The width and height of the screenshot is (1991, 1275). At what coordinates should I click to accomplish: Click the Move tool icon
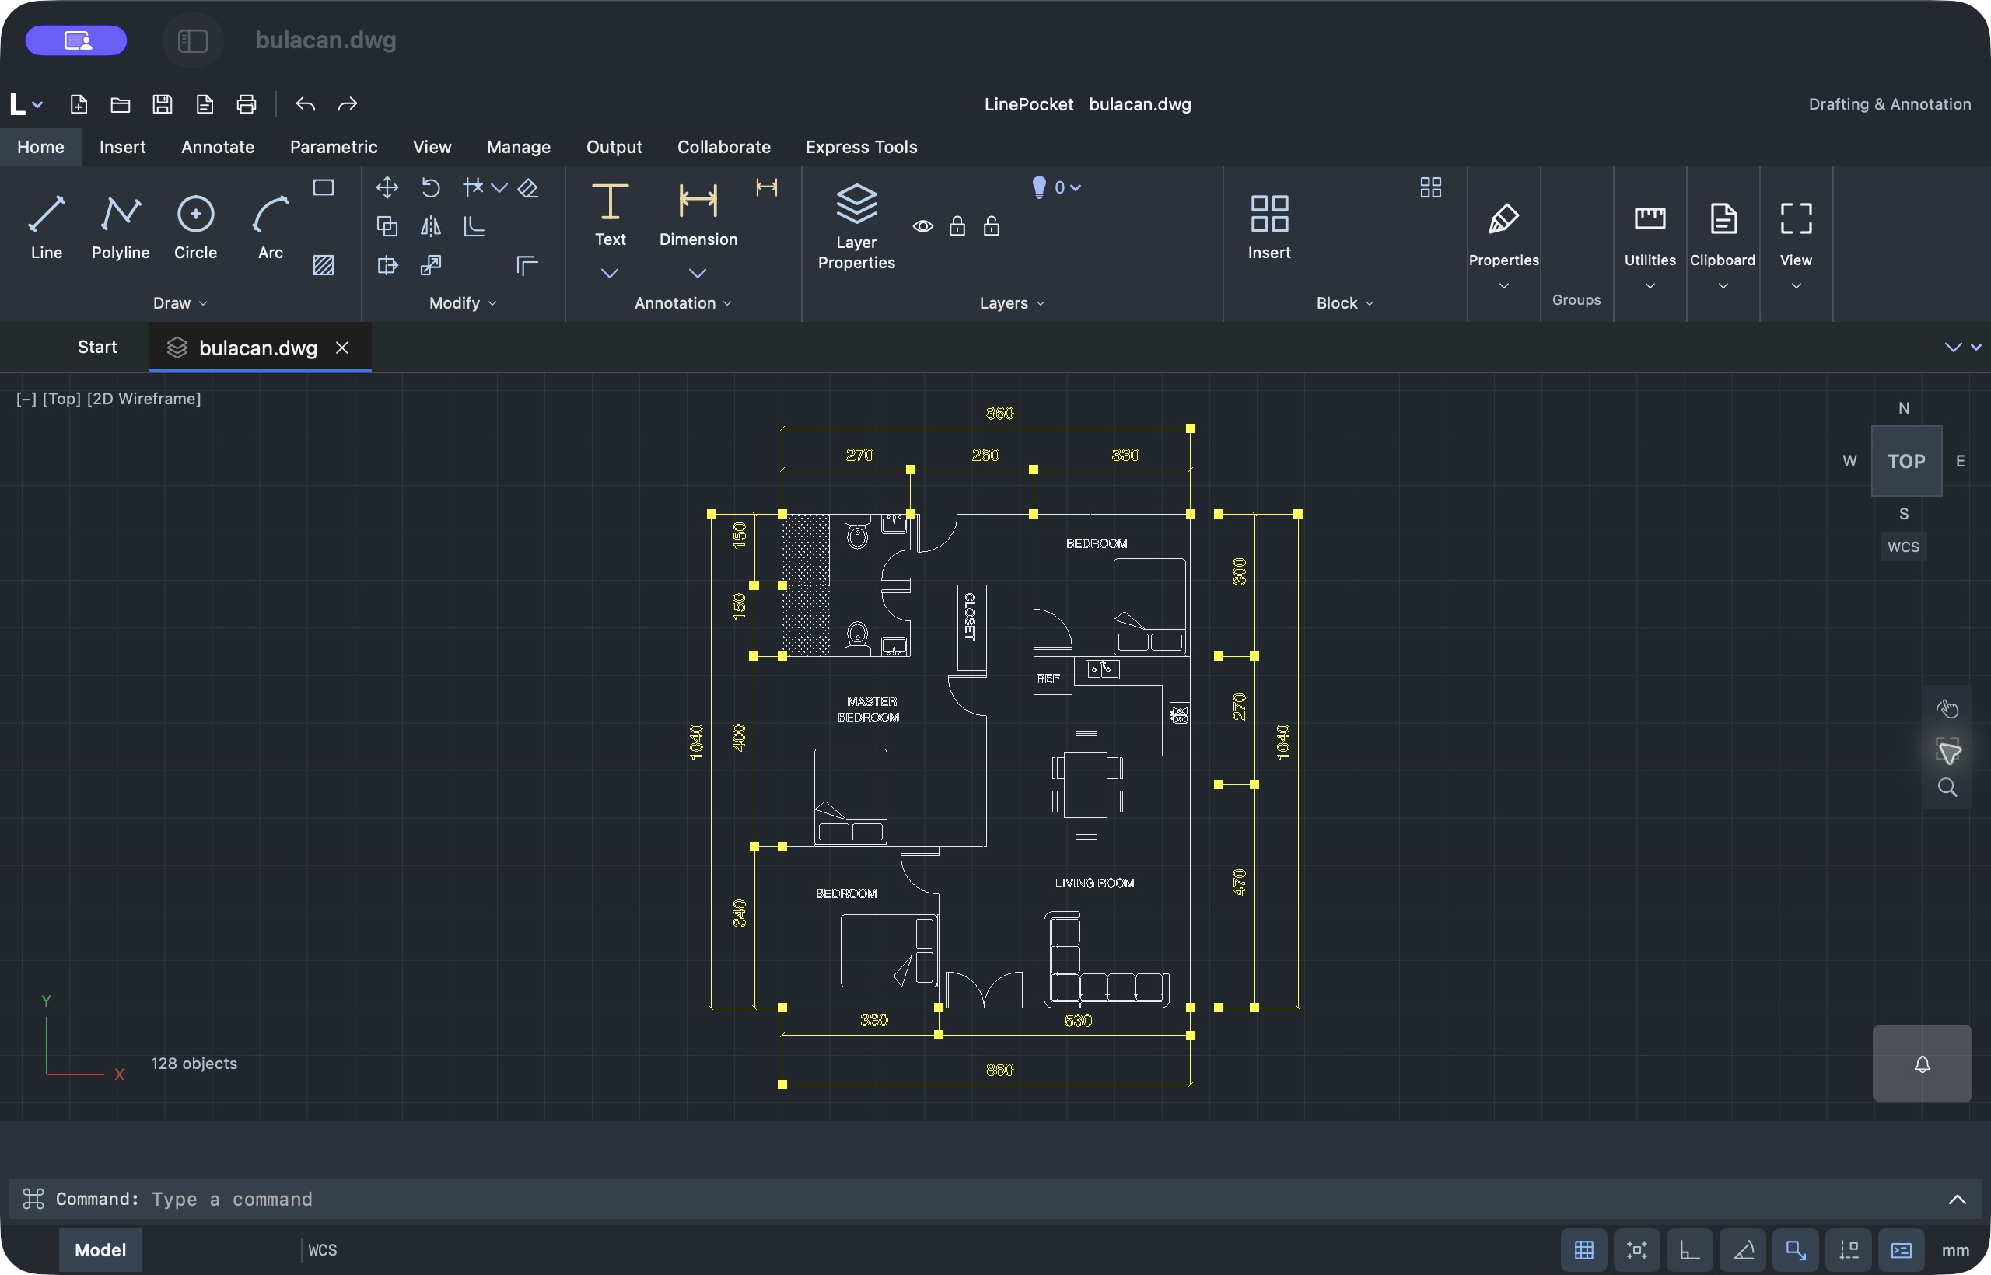387,188
